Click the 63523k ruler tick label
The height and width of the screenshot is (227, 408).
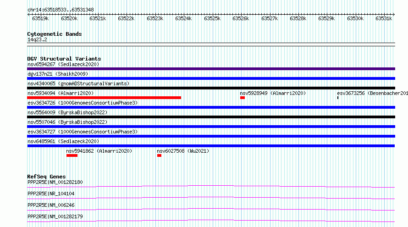click(x=155, y=18)
